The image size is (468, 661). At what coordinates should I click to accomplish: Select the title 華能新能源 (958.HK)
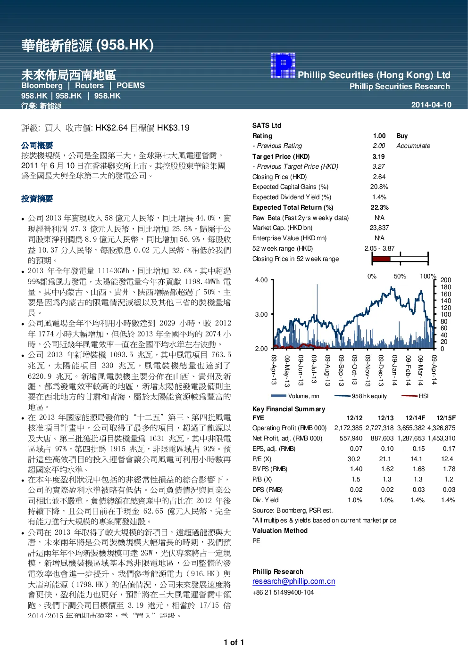pos(87,45)
